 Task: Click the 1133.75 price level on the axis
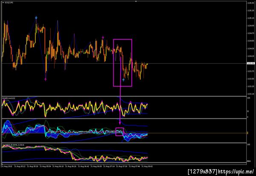click(250, 71)
